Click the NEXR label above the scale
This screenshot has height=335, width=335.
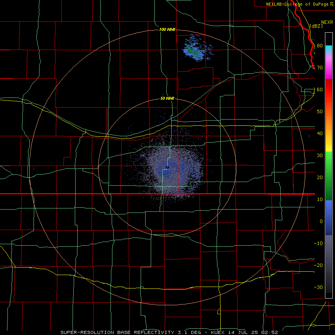click(327, 22)
